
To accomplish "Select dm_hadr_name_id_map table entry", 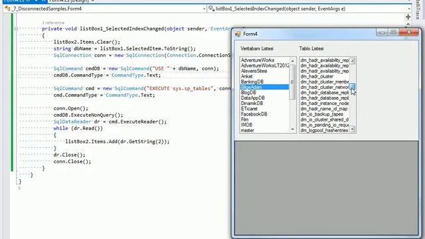I will [x=325, y=109].
